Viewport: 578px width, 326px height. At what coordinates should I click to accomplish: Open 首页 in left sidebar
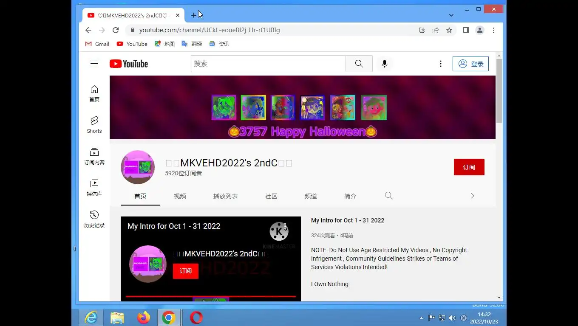pos(94,93)
